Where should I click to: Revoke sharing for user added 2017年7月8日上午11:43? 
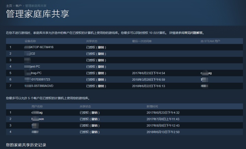(94, 119)
